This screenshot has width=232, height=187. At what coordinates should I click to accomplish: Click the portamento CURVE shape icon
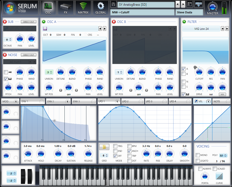pyautogui.click(x=219, y=176)
